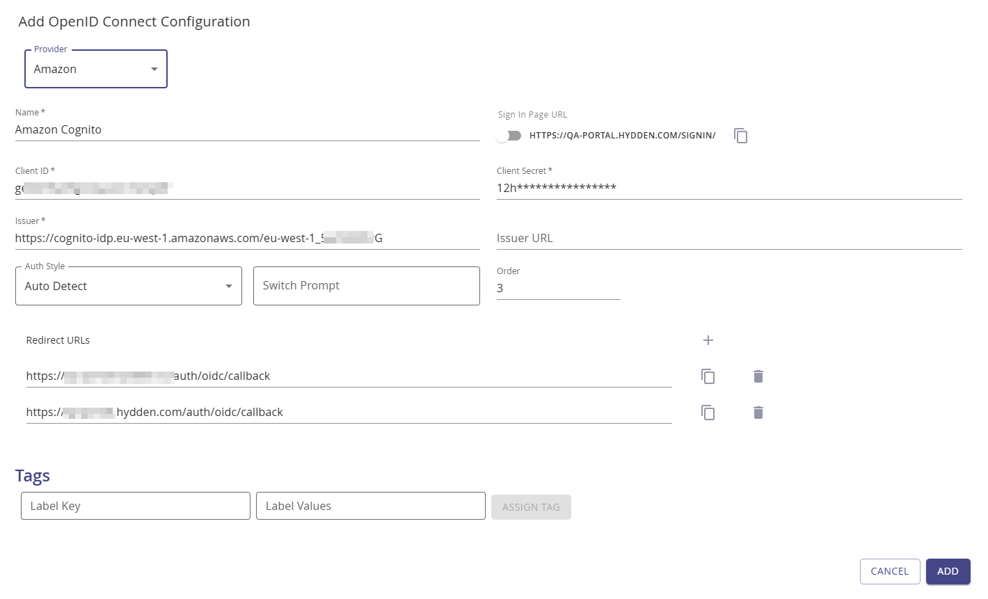Copy the Sign In Page URL

point(740,136)
